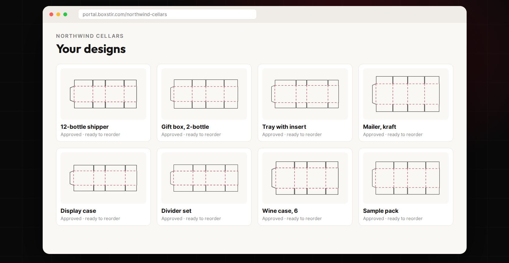Open the Mailer, kraft dieline thumbnail
The height and width of the screenshot is (263, 509).
point(406,94)
